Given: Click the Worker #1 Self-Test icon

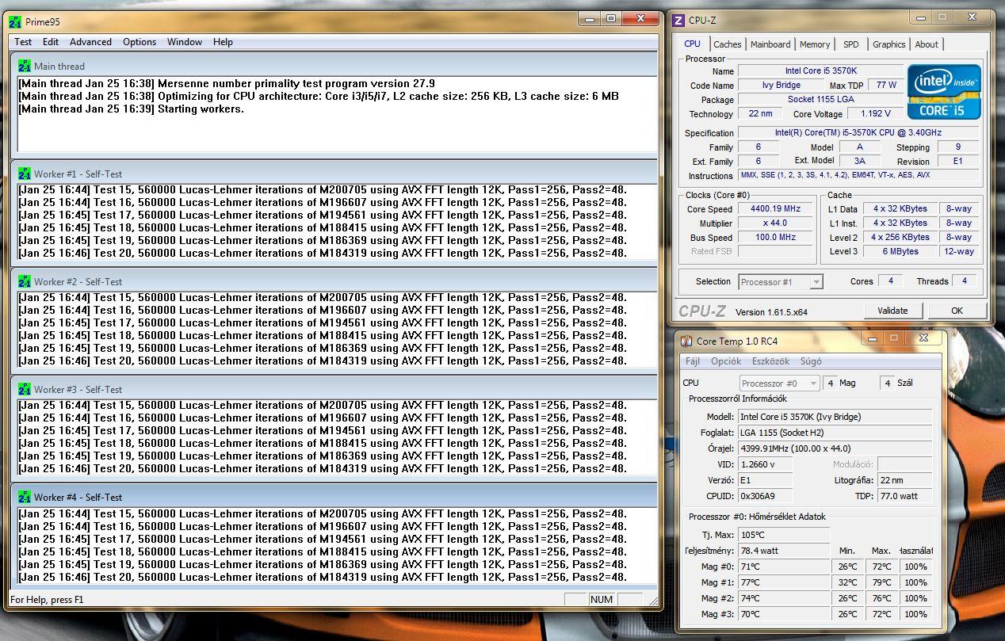Looking at the screenshot, I should click(x=24, y=174).
